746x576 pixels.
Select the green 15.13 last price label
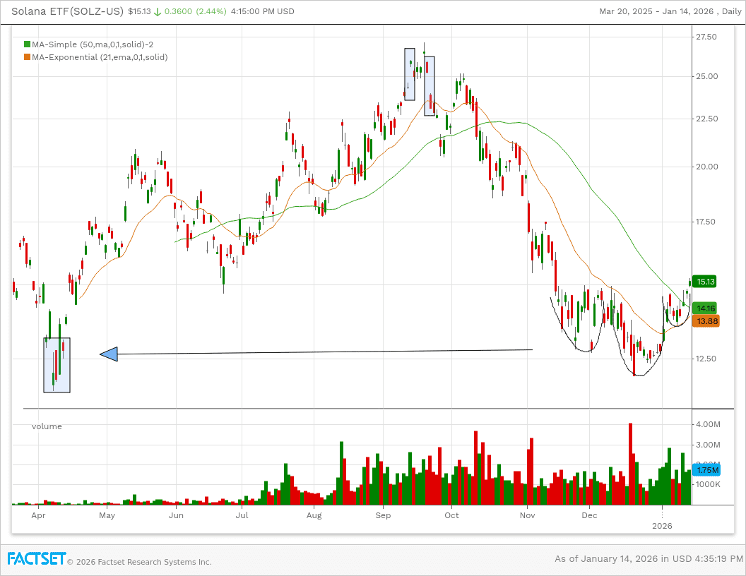[x=704, y=282]
